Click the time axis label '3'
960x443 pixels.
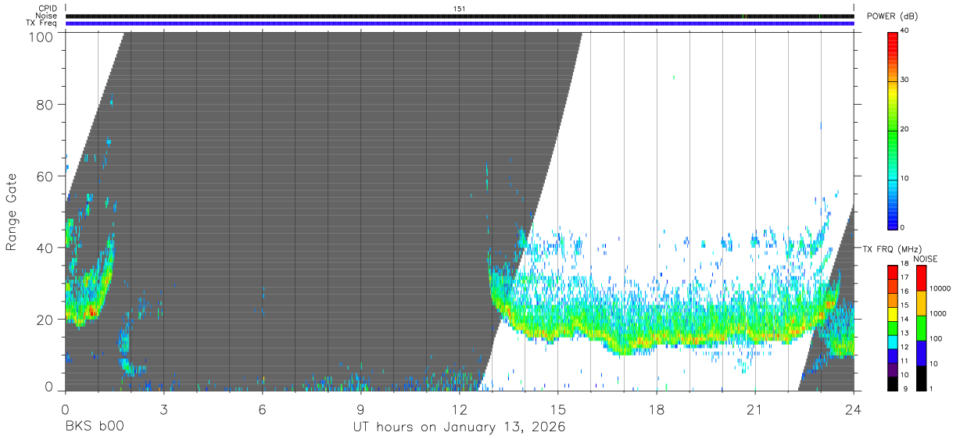point(163,409)
